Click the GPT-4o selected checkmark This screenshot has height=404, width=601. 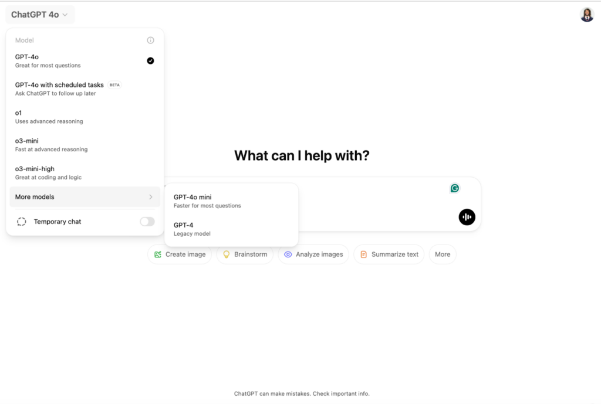[x=150, y=60]
